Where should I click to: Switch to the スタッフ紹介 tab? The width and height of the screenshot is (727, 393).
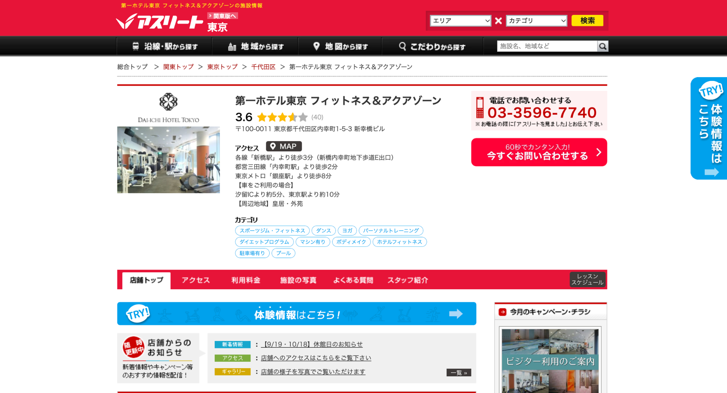(407, 280)
